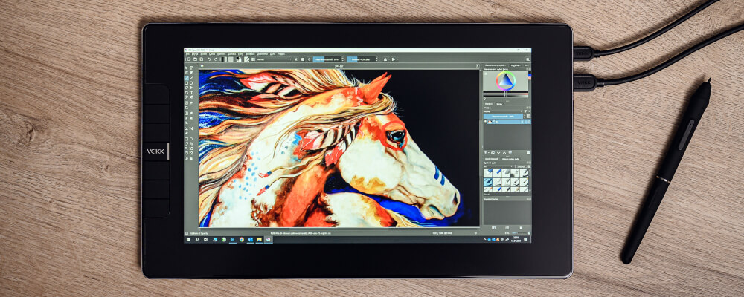
Task: Click the Windows Start button
Action: (x=188, y=240)
